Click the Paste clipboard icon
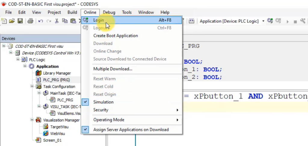The width and height of the screenshot is (308, 146). (73, 21)
